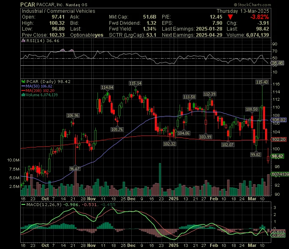Click the 10.0M volume scale label
The image size is (289, 249).
point(13,160)
